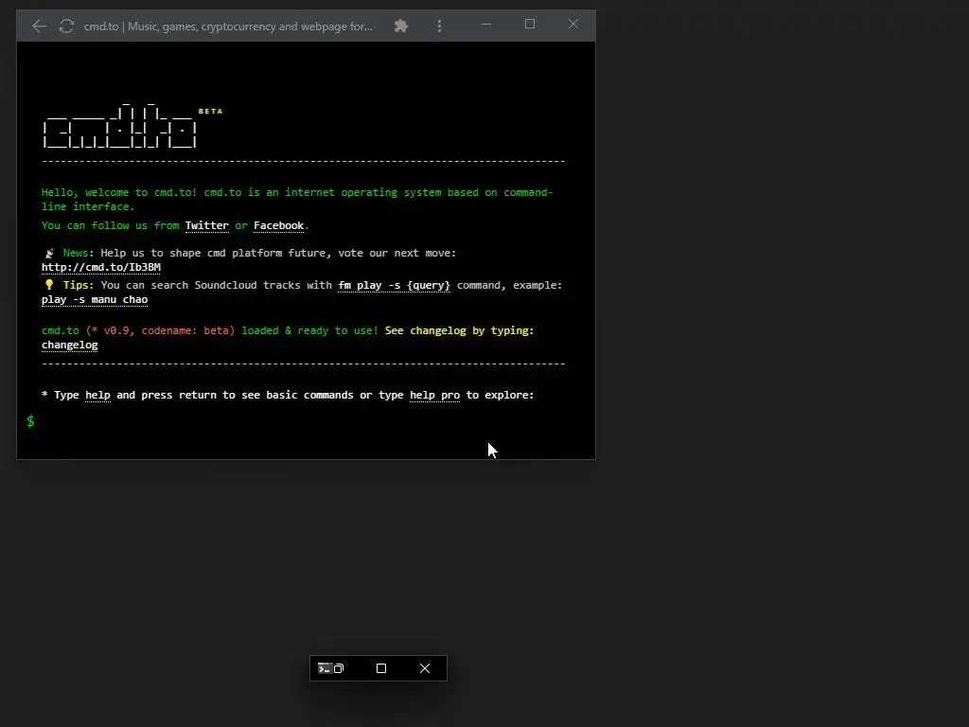The width and height of the screenshot is (969, 727).
Task: Run the play -s manu chao example
Action: click(95, 299)
